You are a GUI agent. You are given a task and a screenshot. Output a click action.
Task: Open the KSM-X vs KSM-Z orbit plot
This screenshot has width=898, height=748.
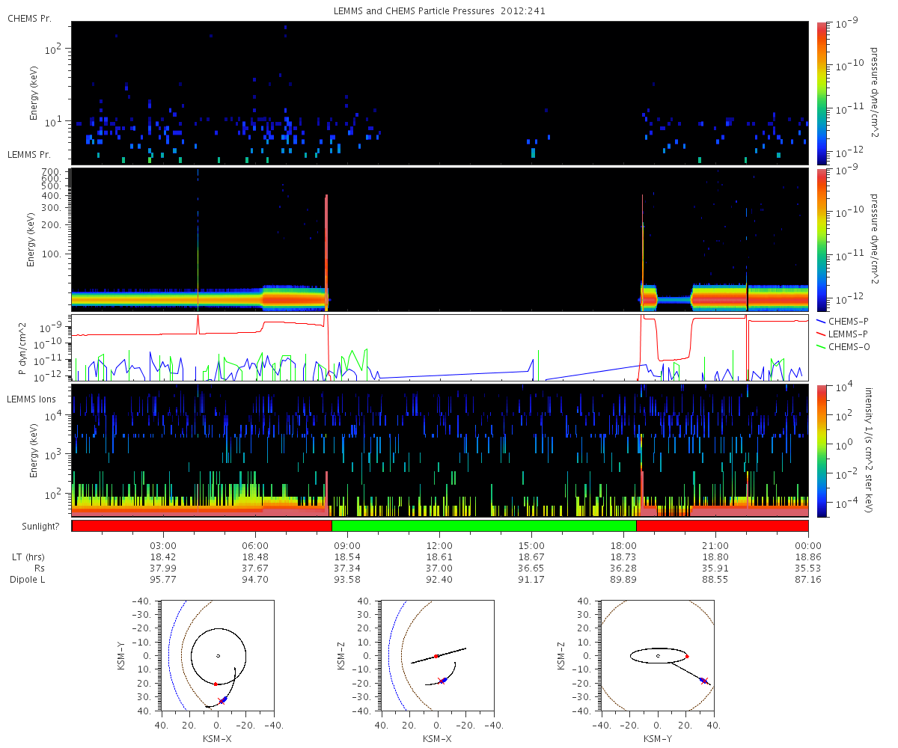438,656
